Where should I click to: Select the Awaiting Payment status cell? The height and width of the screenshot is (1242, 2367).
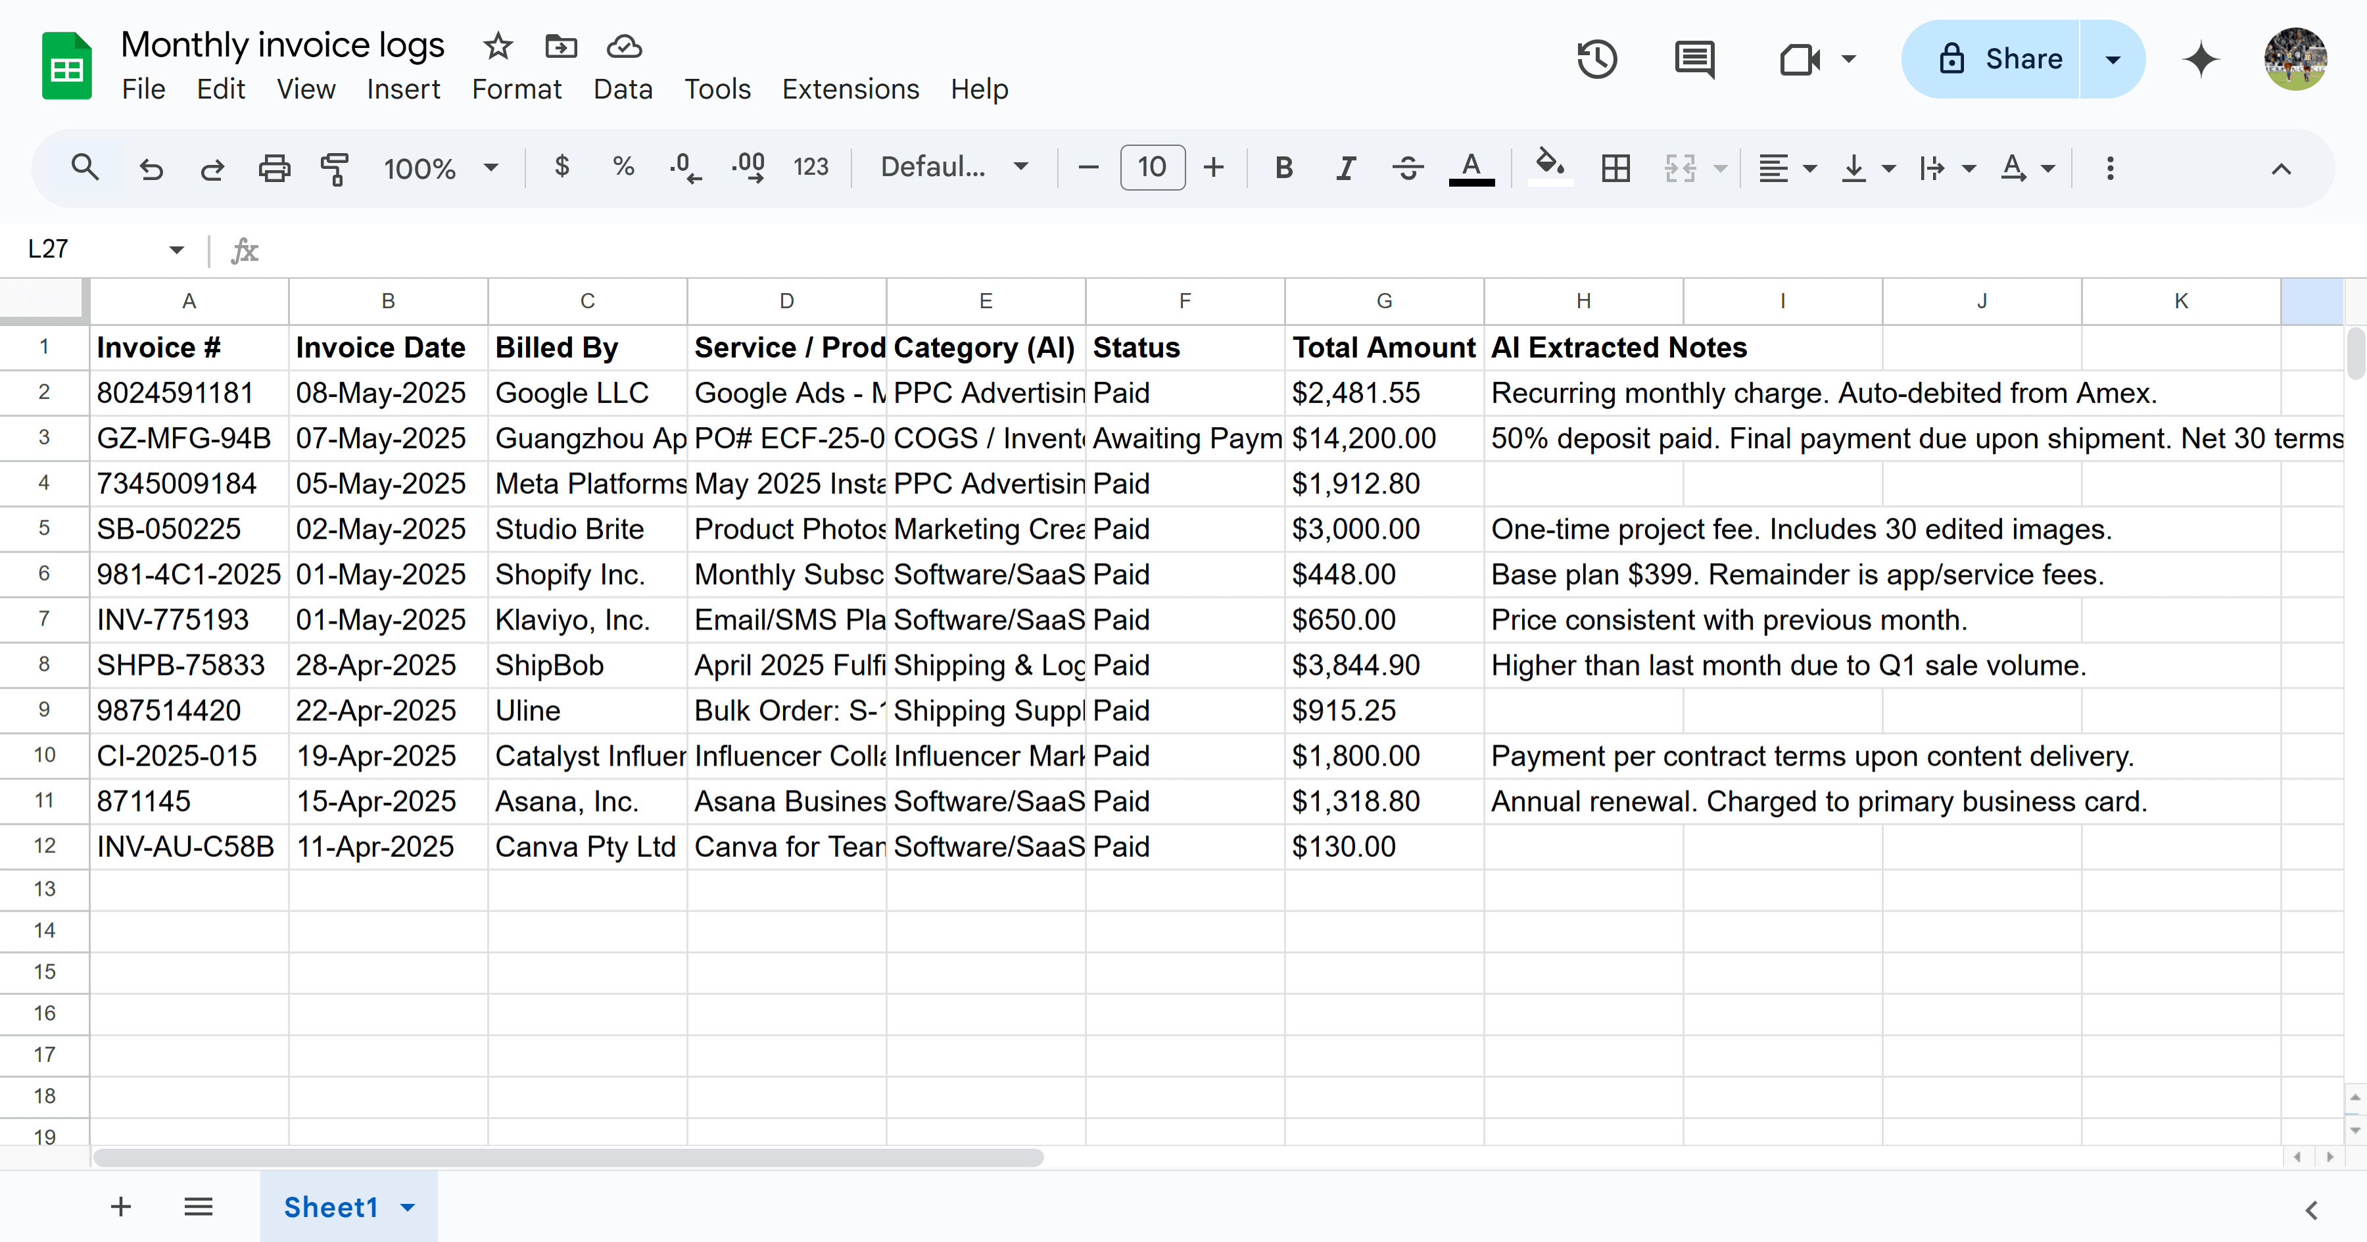coord(1185,438)
